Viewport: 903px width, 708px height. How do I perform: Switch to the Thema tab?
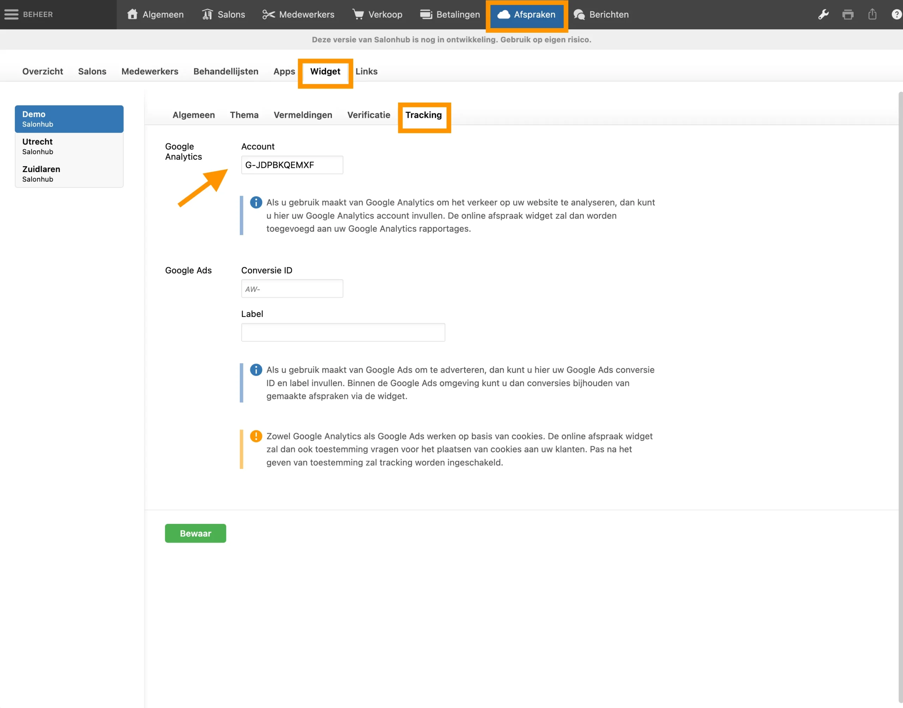click(244, 115)
